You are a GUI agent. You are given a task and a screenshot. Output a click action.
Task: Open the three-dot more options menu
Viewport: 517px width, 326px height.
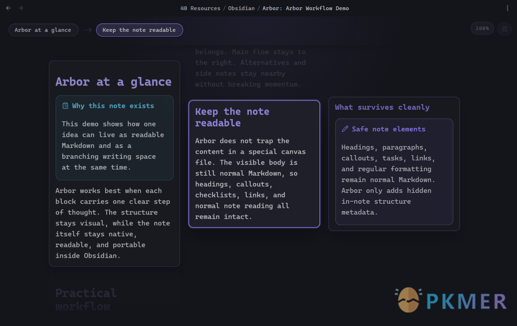tap(508, 8)
